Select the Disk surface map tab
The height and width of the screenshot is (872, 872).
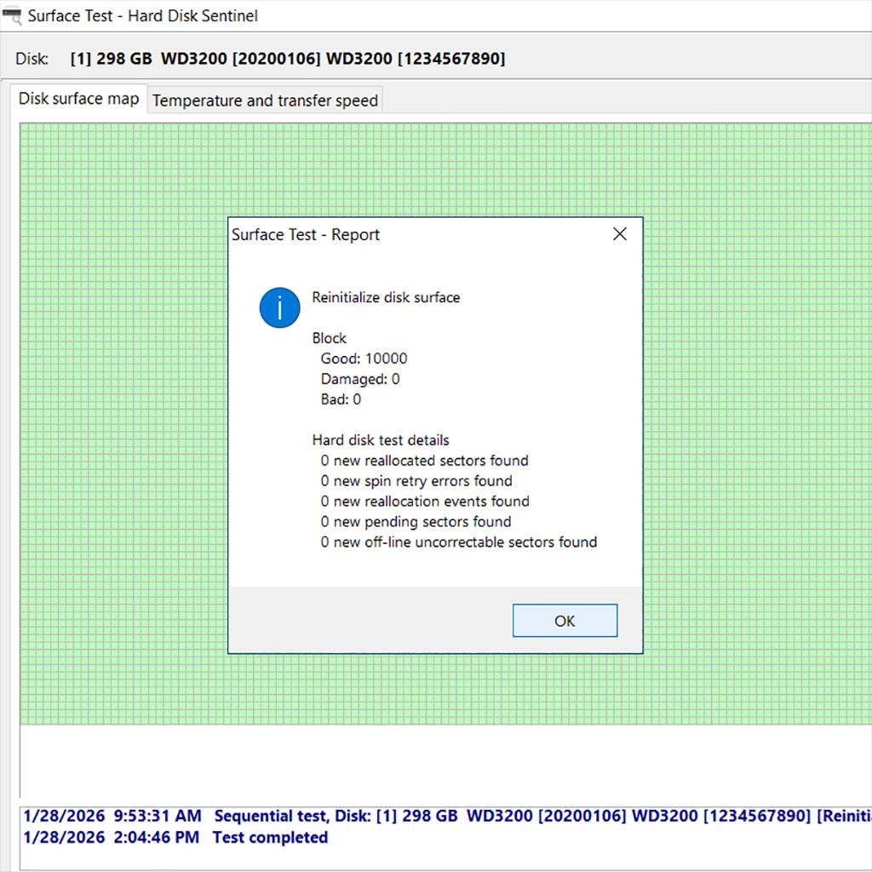pyautogui.click(x=78, y=99)
